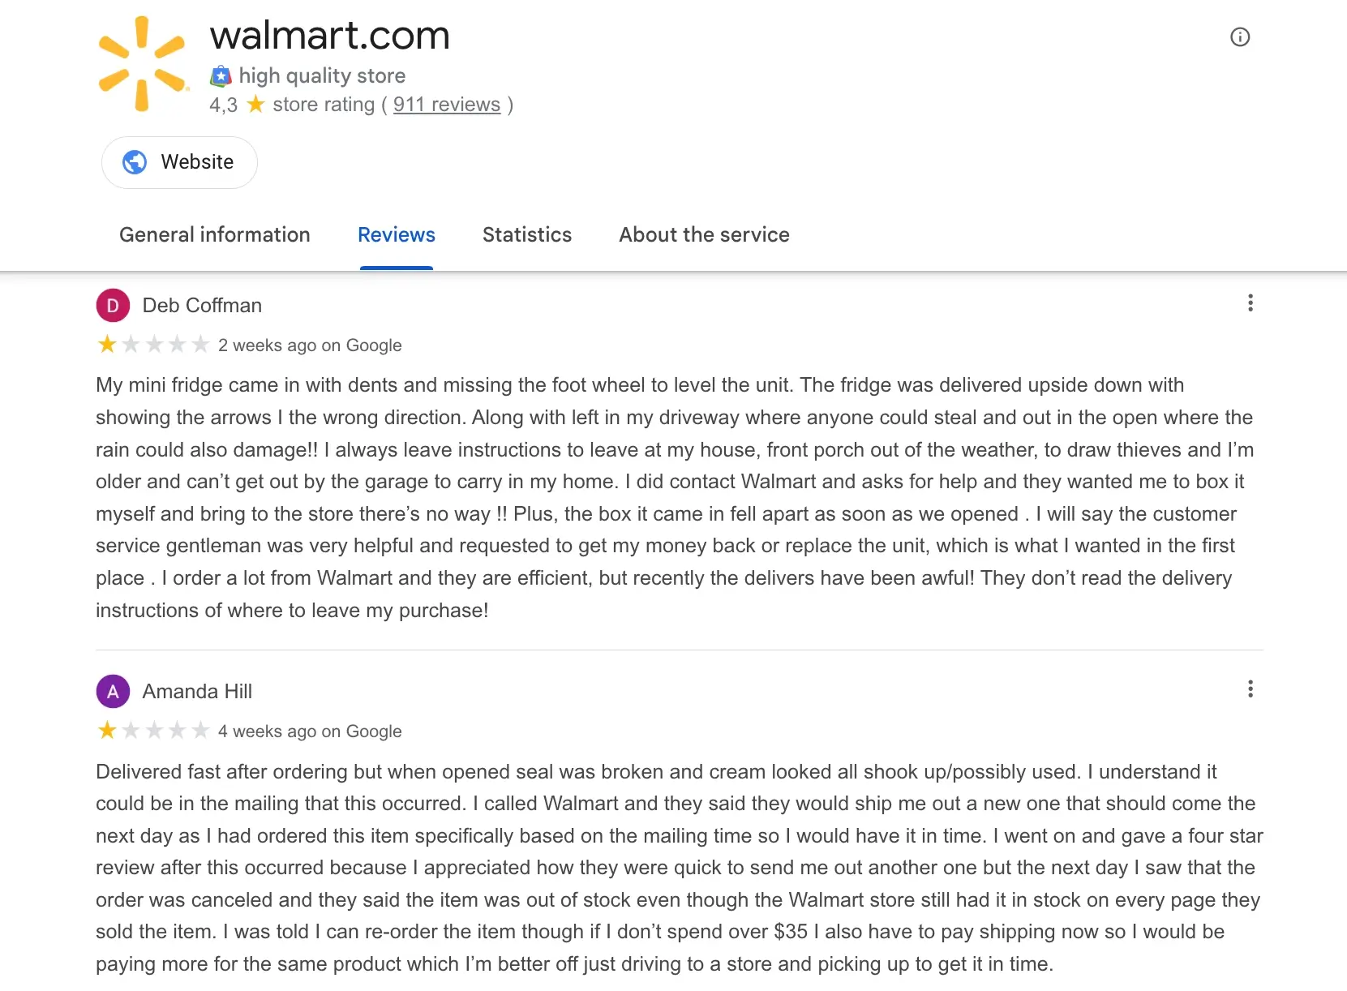Click Amanda Hill's purple profile avatar
Viewport: 1347px width, 991px height.
(x=113, y=692)
